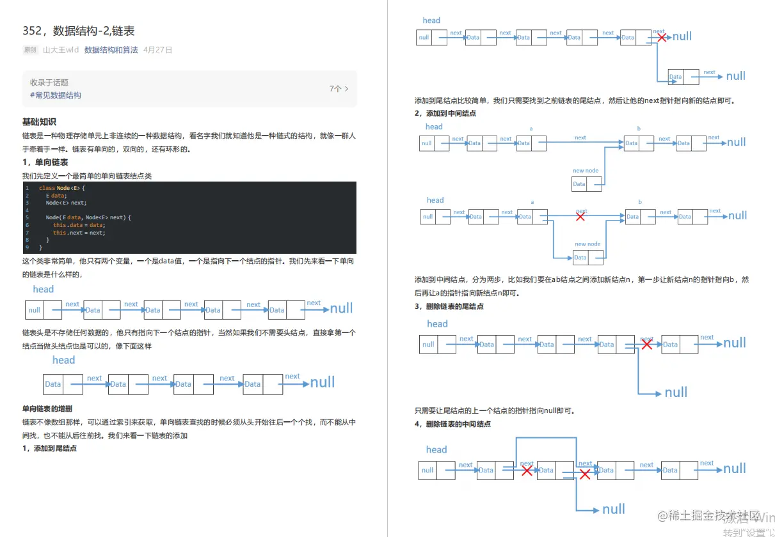Click the right red X in the delete-middle diagram

pyautogui.click(x=584, y=474)
